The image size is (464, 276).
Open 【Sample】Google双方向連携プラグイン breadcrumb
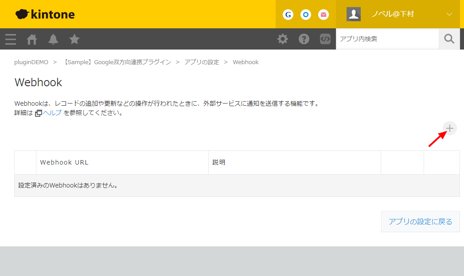coord(117,62)
